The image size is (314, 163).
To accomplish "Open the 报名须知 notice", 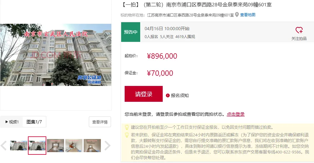I will coord(180,95).
